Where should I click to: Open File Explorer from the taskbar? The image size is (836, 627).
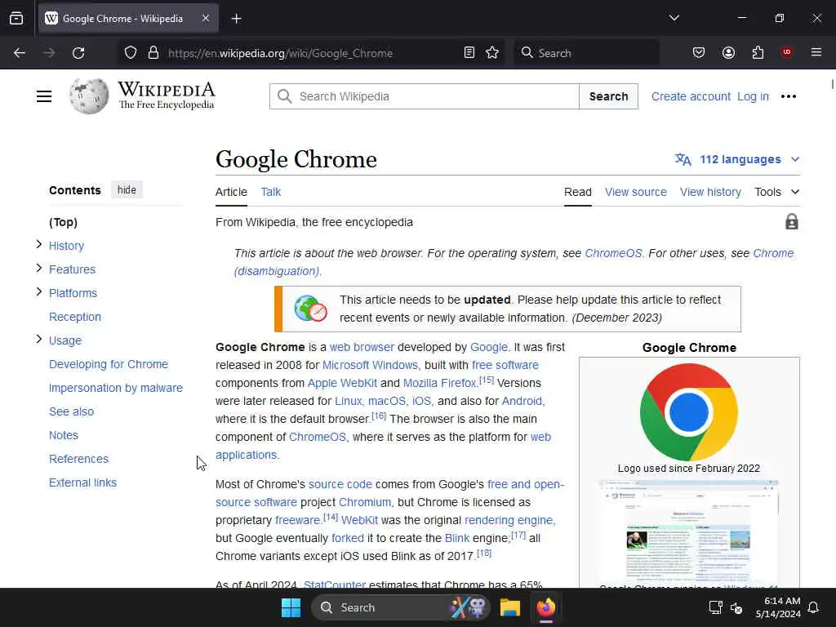pos(509,607)
